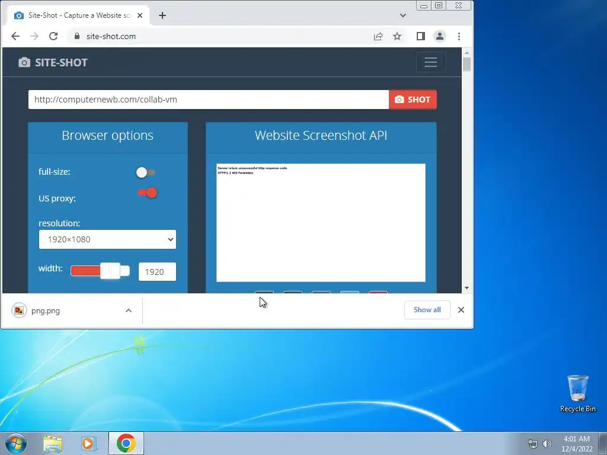Expand options for png.png download
The width and height of the screenshot is (607, 455).
(129, 310)
